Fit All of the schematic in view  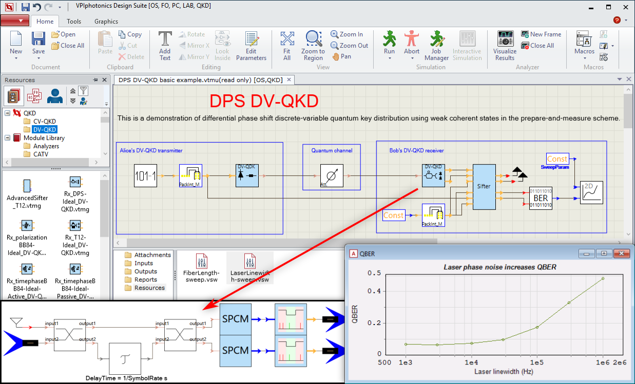pos(287,46)
